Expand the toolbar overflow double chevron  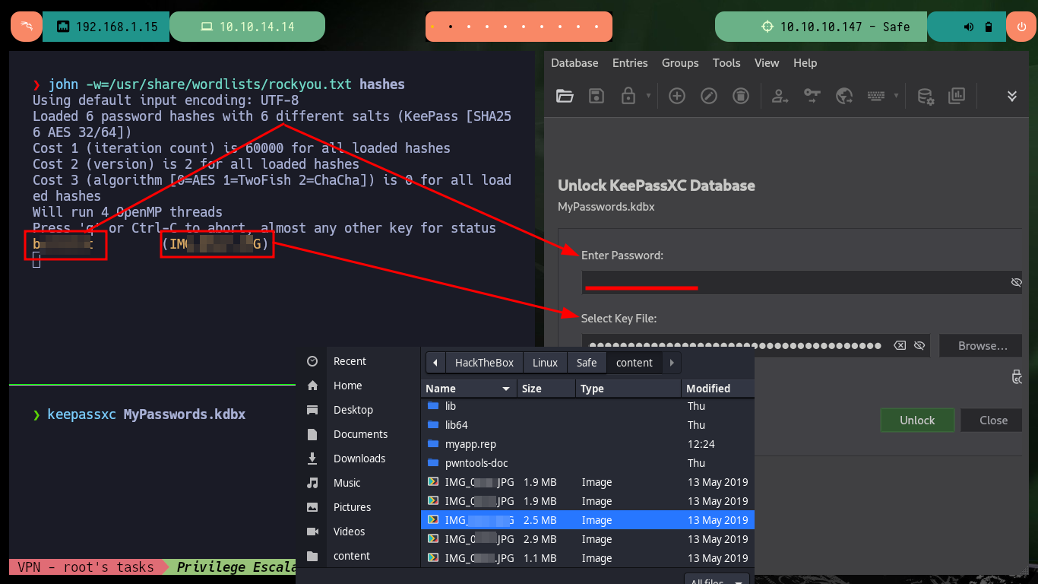click(1012, 96)
